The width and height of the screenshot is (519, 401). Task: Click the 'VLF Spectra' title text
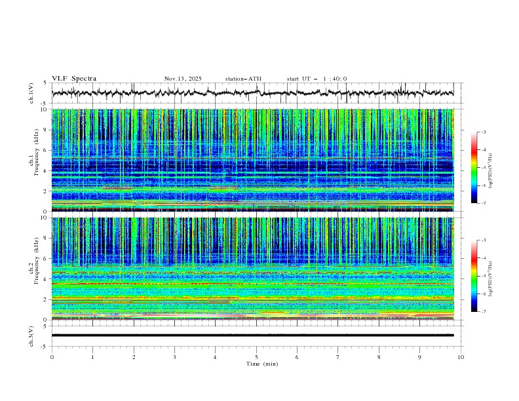tap(74, 79)
